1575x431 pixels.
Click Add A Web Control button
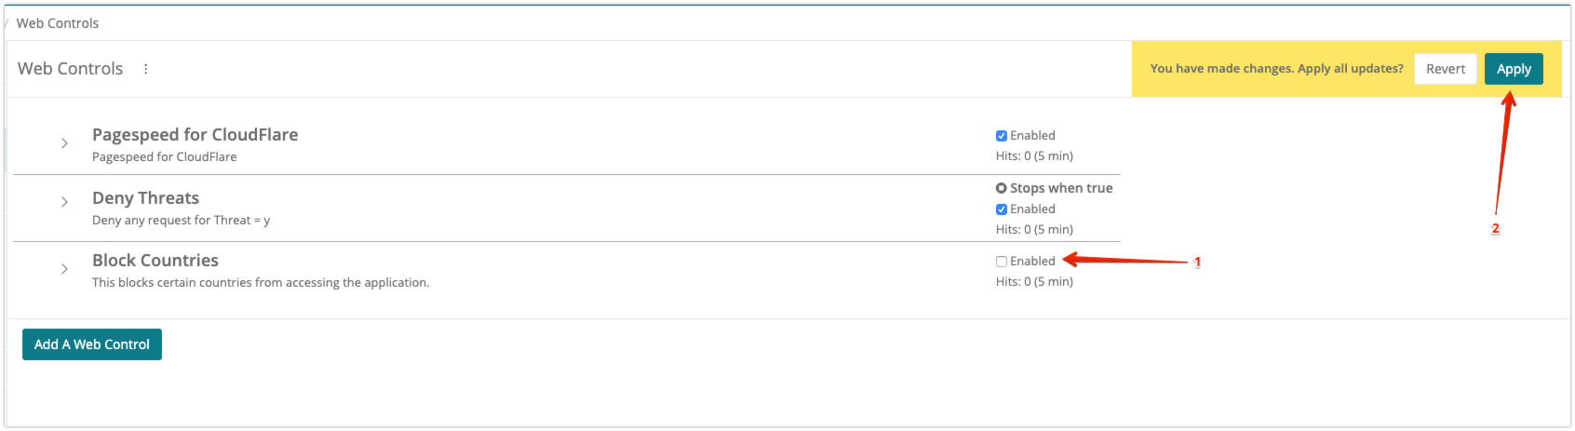pyautogui.click(x=92, y=344)
